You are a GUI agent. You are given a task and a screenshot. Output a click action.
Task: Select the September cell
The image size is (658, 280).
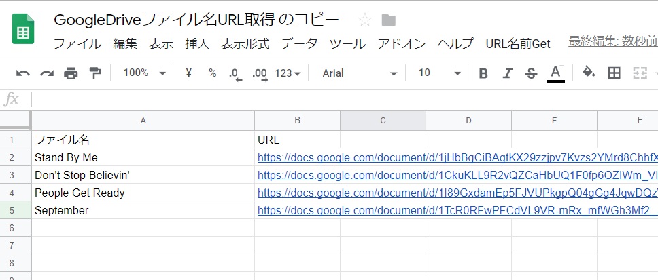tap(143, 210)
